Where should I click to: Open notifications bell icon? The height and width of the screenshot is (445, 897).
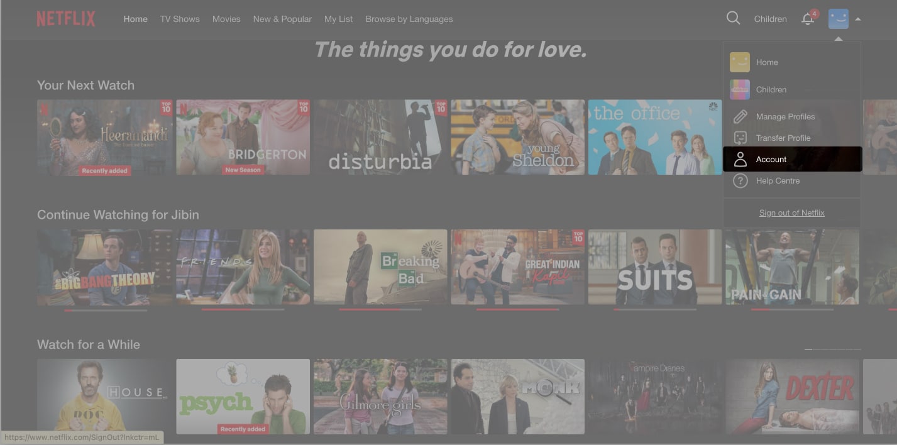click(808, 19)
